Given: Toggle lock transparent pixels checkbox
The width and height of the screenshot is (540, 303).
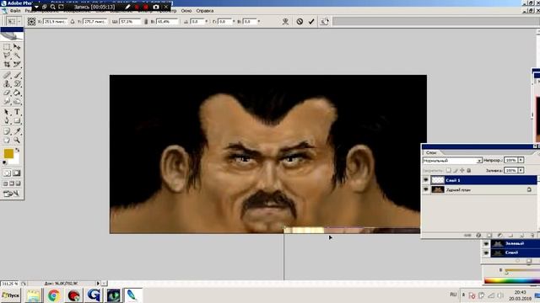Looking at the screenshot, I should (448, 170).
